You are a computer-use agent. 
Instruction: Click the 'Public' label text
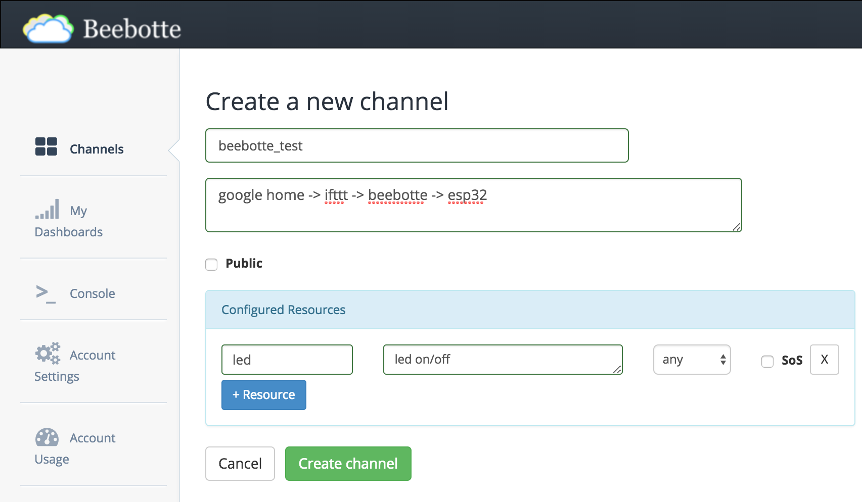coord(244,263)
